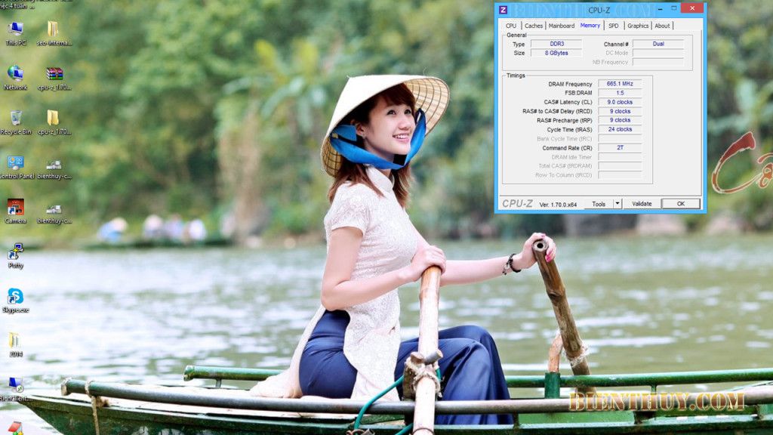Screen dimensions: 773x435
Task: Close the CPU-Z window
Action: (x=692, y=8)
